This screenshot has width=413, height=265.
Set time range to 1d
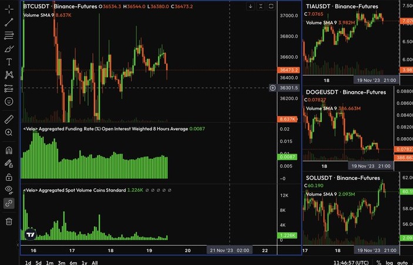point(28,263)
